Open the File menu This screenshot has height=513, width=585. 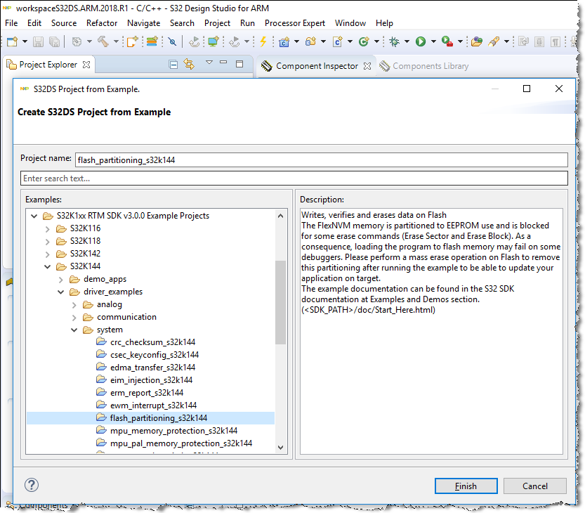click(11, 23)
